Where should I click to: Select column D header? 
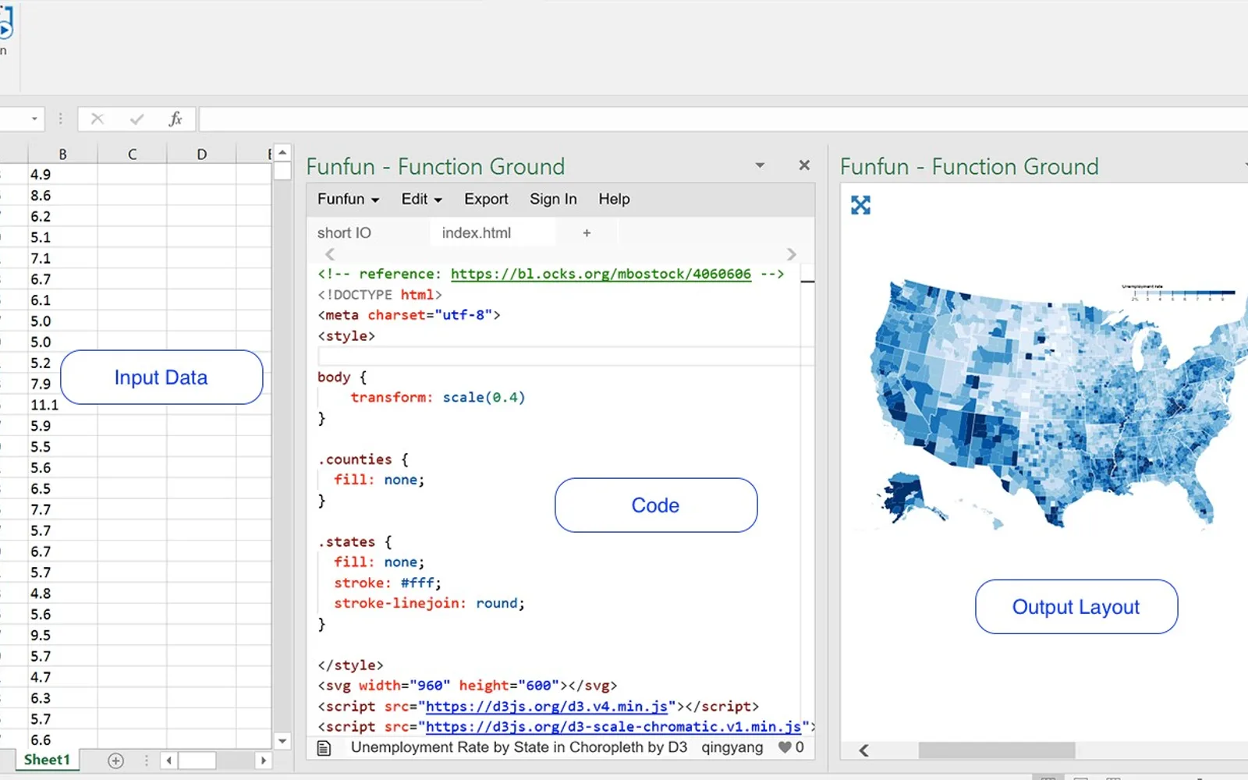coord(201,154)
